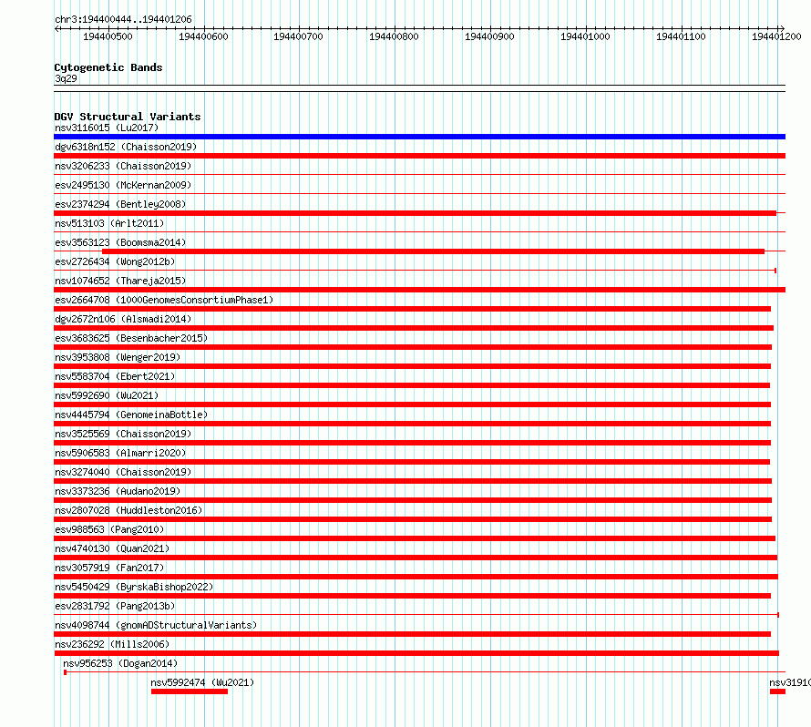
Task: Click the Cytogenetic Bands track heading
Action: click(108, 67)
